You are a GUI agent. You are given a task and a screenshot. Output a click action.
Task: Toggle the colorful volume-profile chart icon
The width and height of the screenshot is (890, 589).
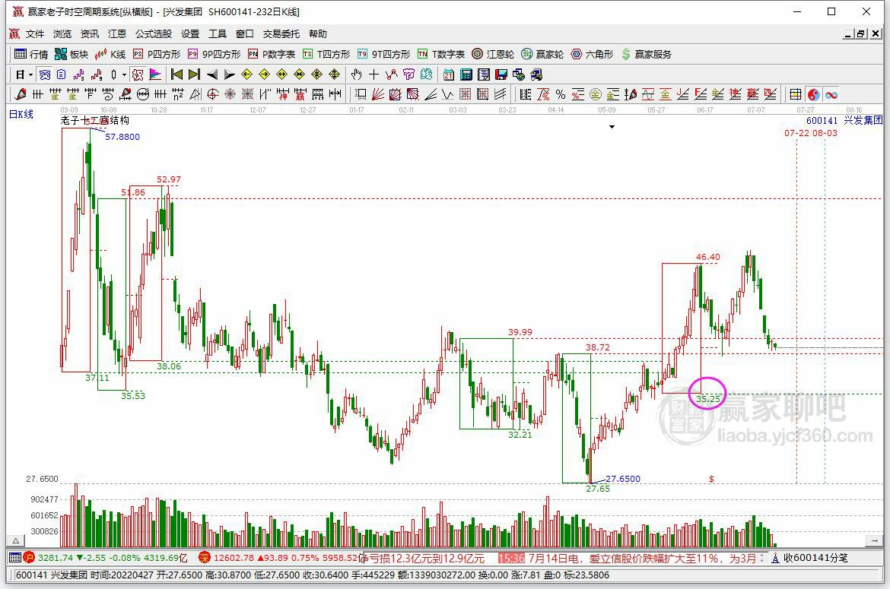(155, 74)
